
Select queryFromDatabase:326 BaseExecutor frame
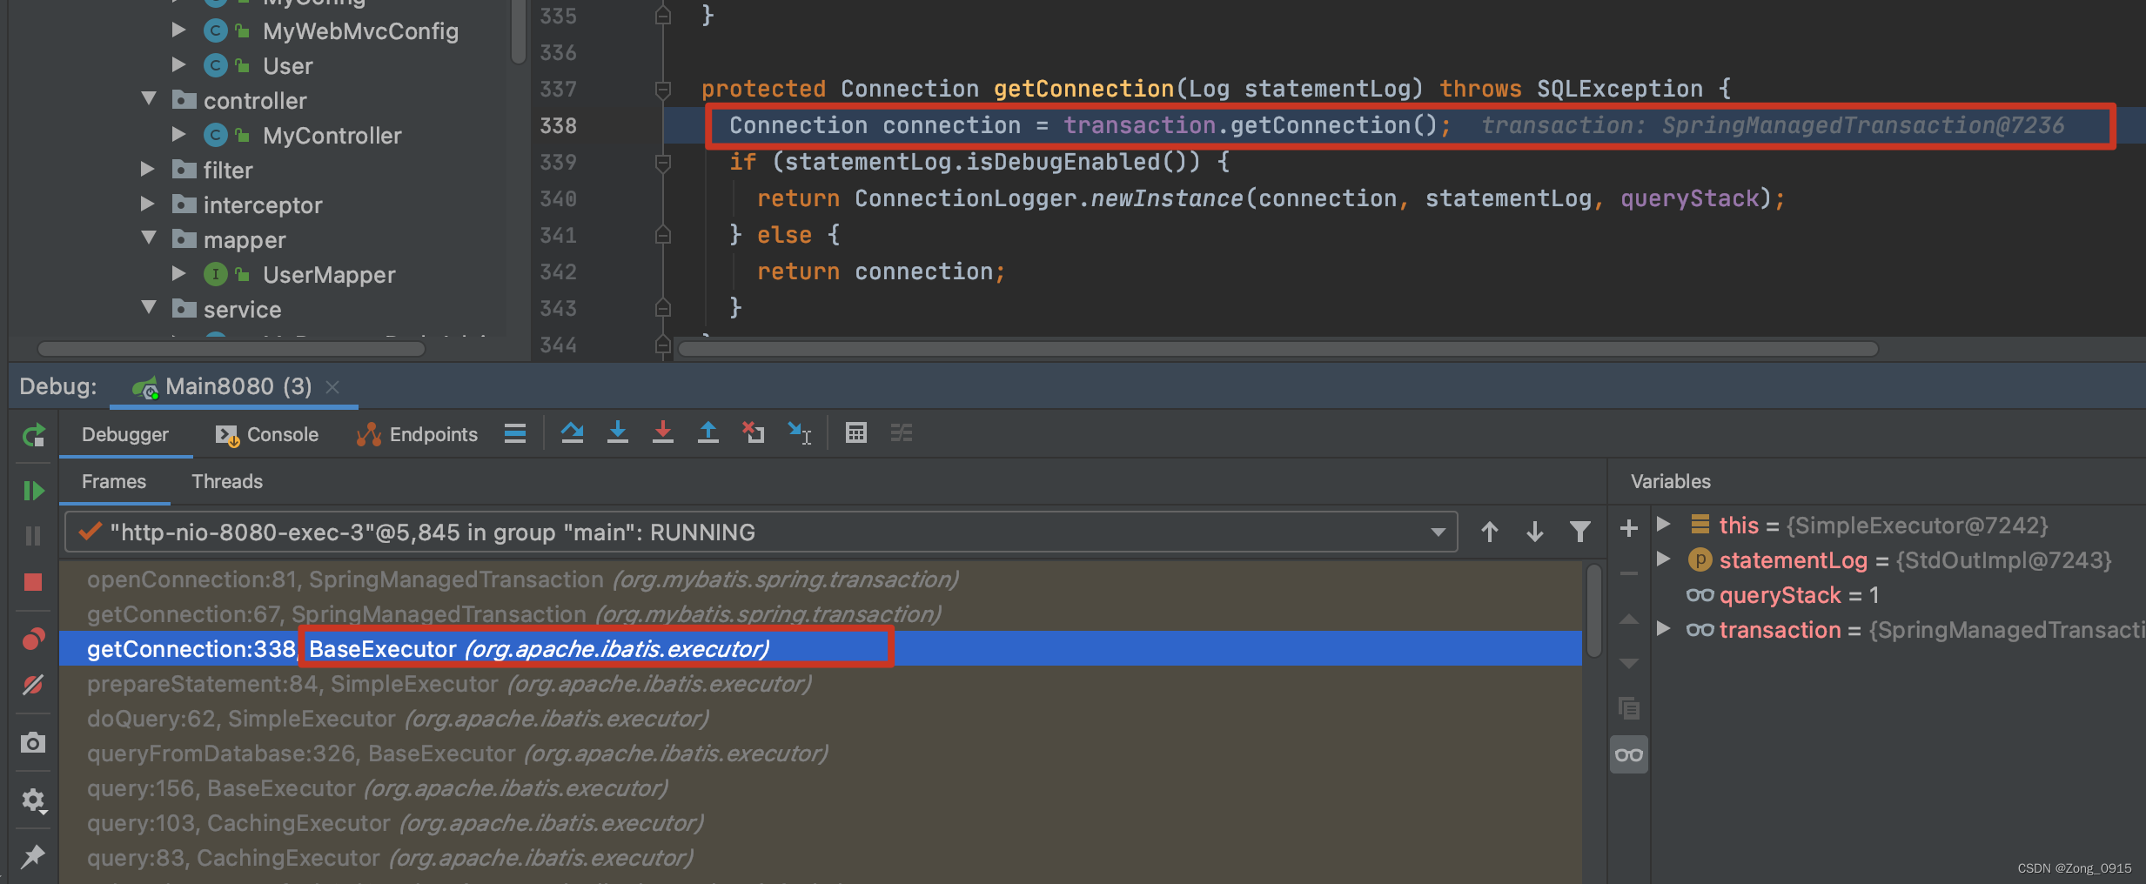click(x=820, y=753)
